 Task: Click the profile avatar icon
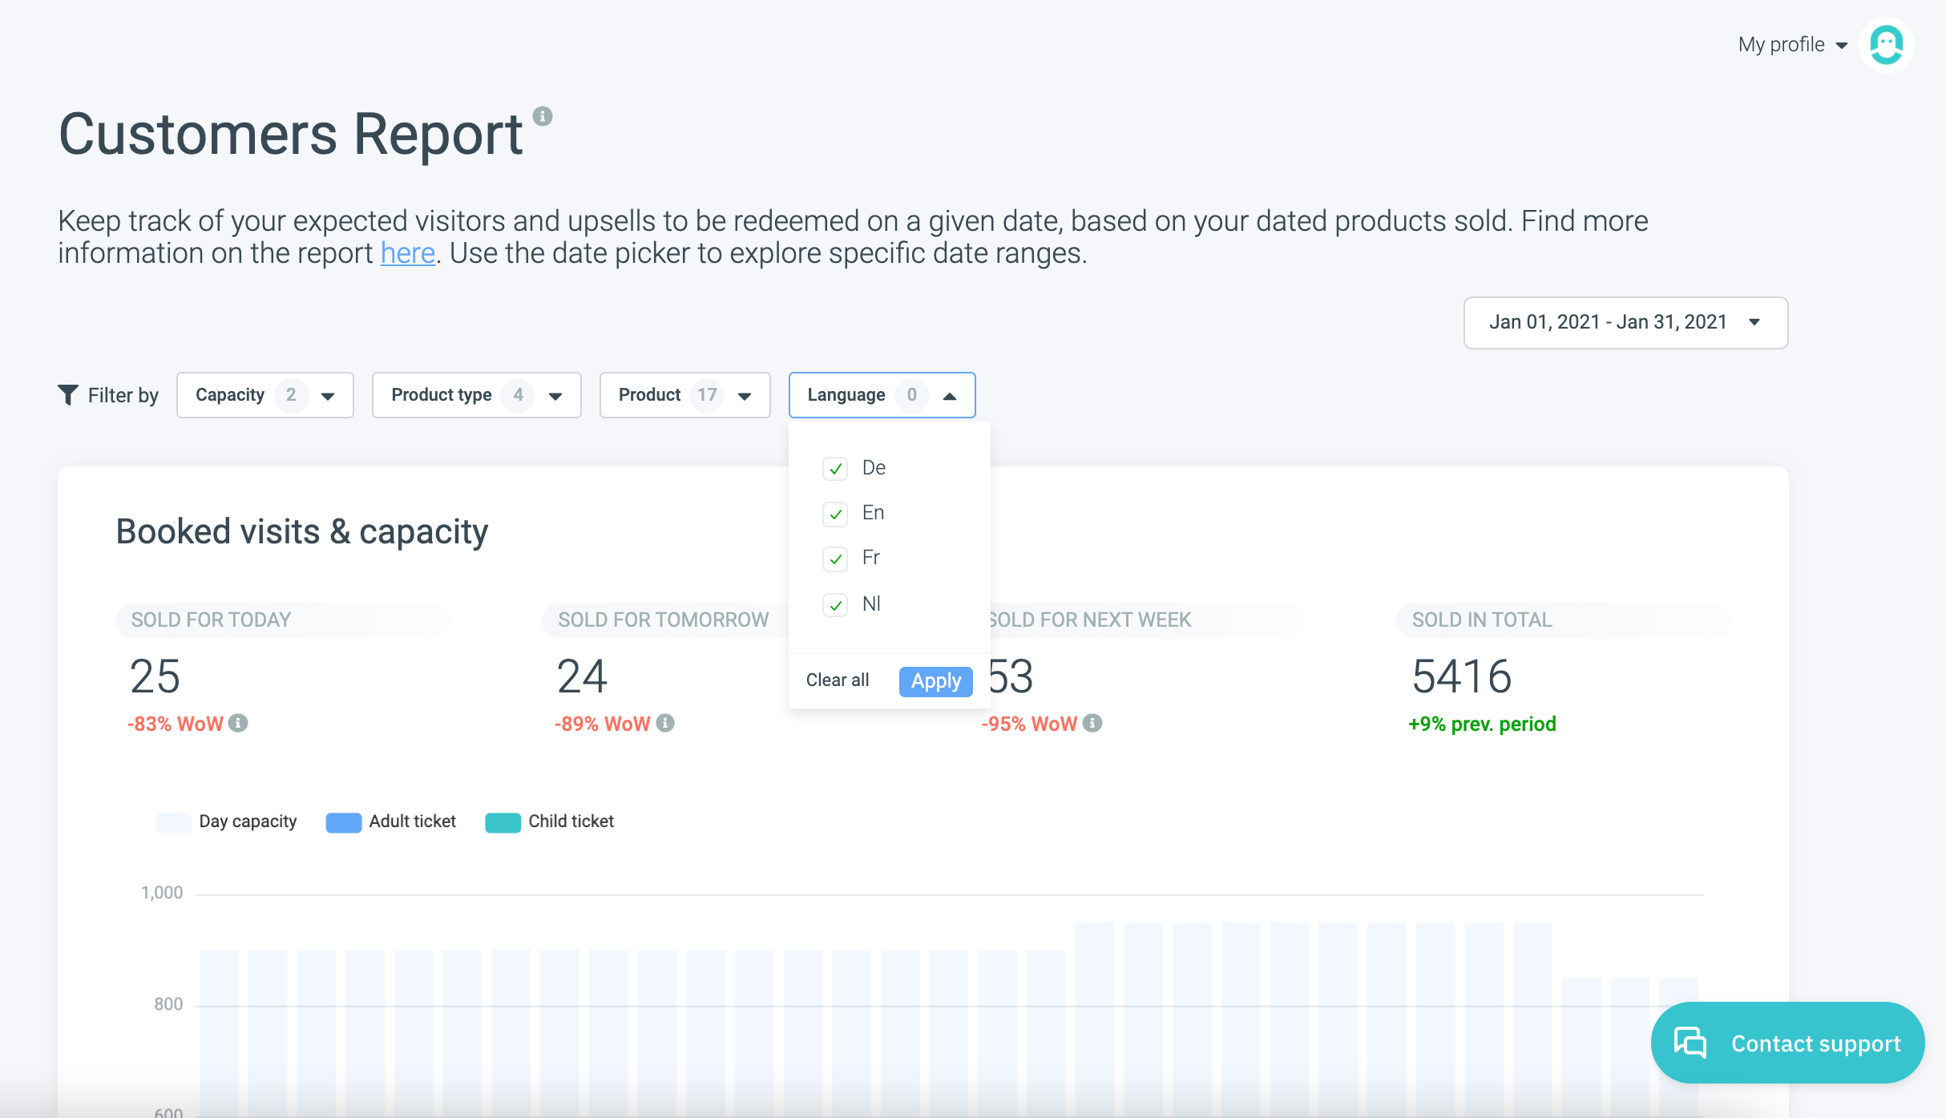click(x=1886, y=45)
